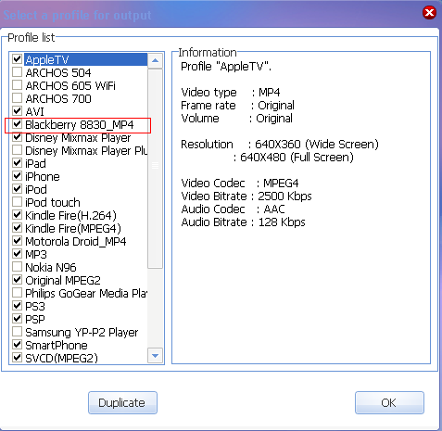Untick the SmartPhone profile checkbox
Screen dimensions: 442x431
[17, 345]
